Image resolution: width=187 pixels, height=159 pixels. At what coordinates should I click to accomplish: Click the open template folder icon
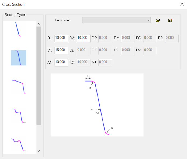158,20
